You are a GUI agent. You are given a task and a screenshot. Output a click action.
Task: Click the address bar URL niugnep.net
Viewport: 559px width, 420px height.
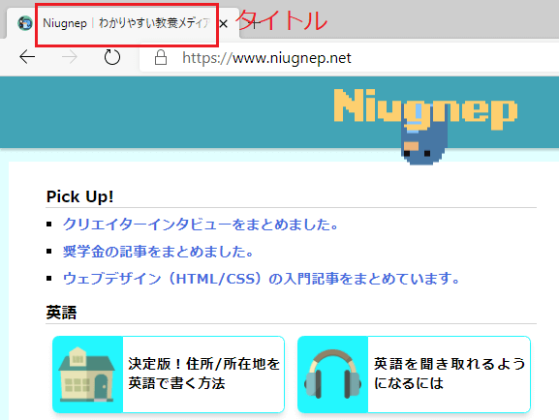click(266, 58)
